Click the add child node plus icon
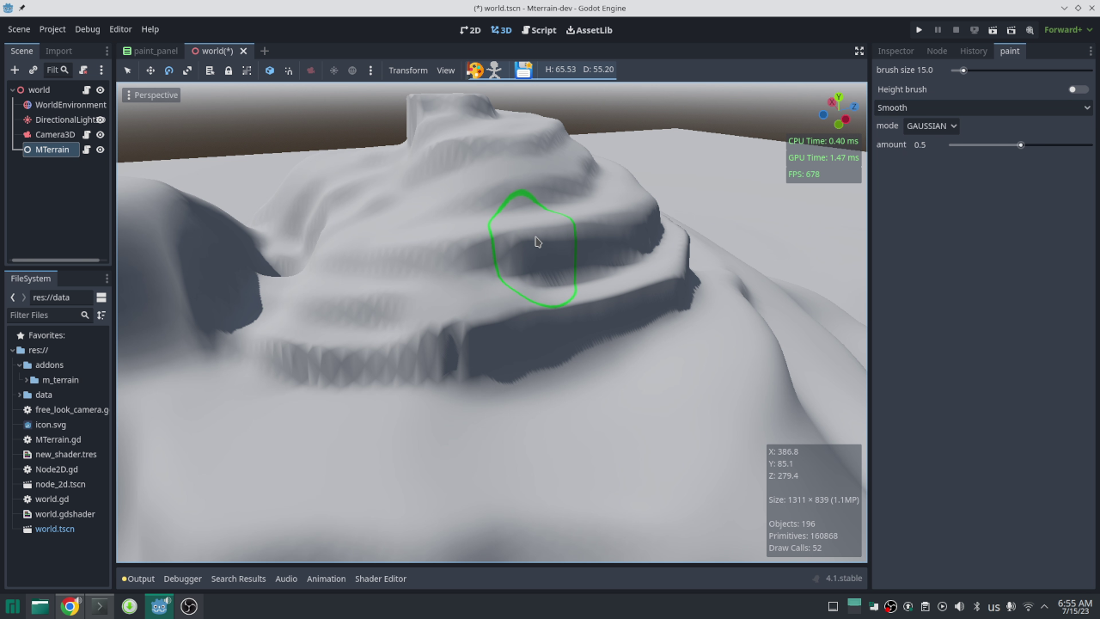 coord(15,70)
